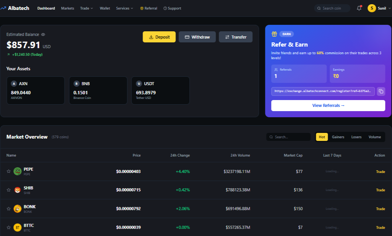Open the AXN asset card

[x=36, y=91]
